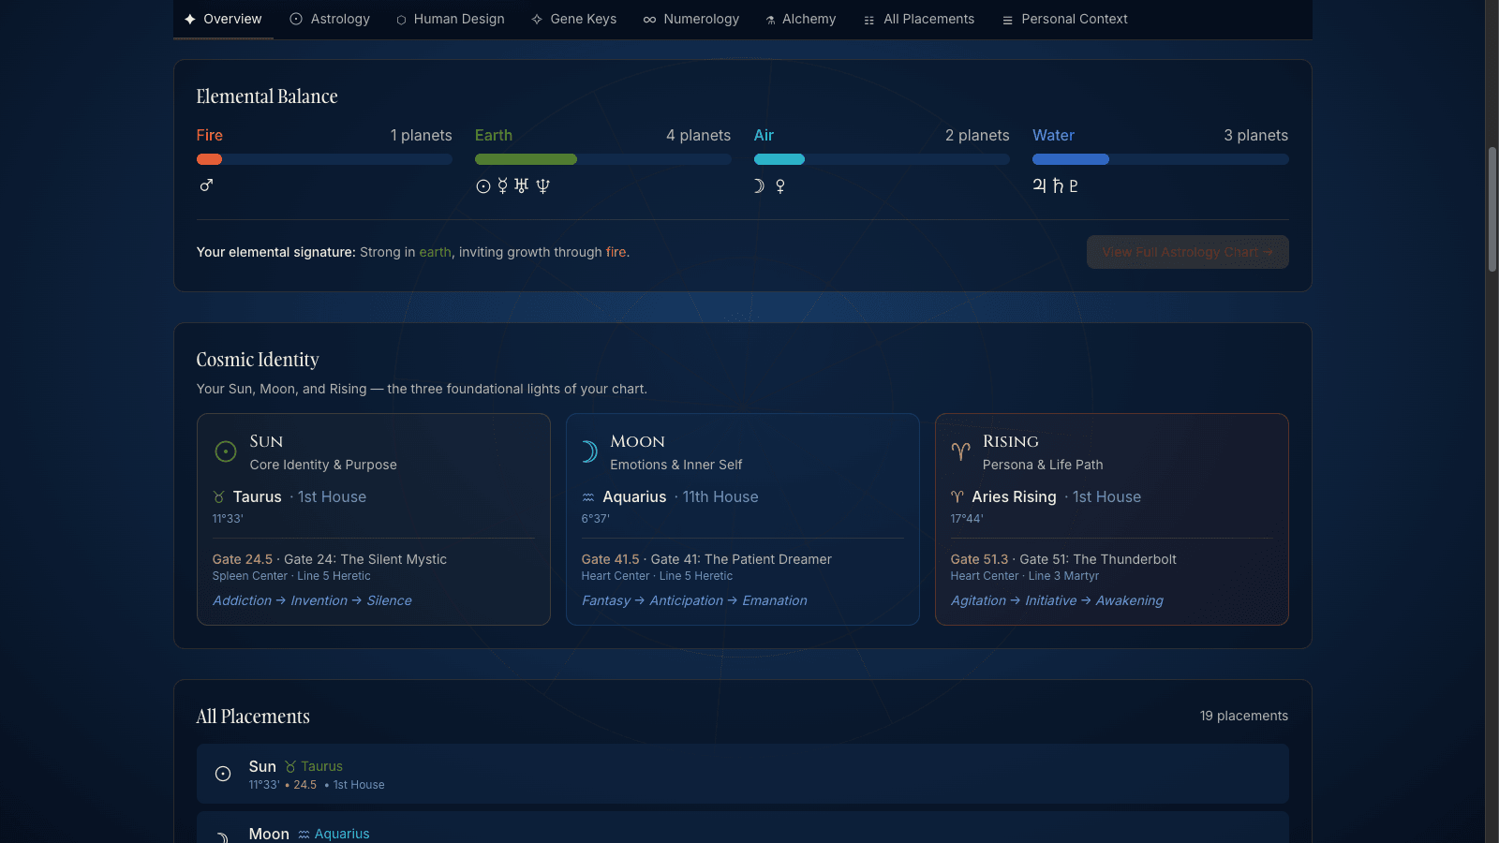Viewport: 1499px width, 843px height.
Task: Click the Taurus glyph beside Taurus 1st House
Action: click(x=219, y=497)
